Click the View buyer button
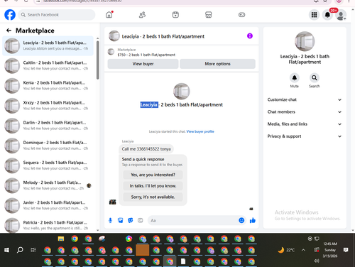Viewport: 355px width, 267px height. pos(143,64)
